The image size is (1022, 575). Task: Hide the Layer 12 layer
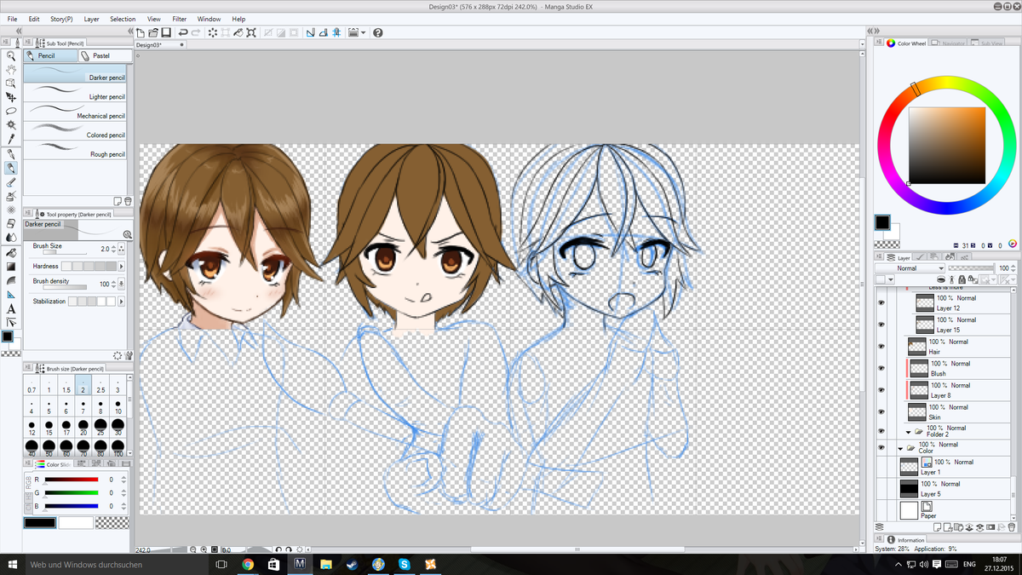[881, 302]
